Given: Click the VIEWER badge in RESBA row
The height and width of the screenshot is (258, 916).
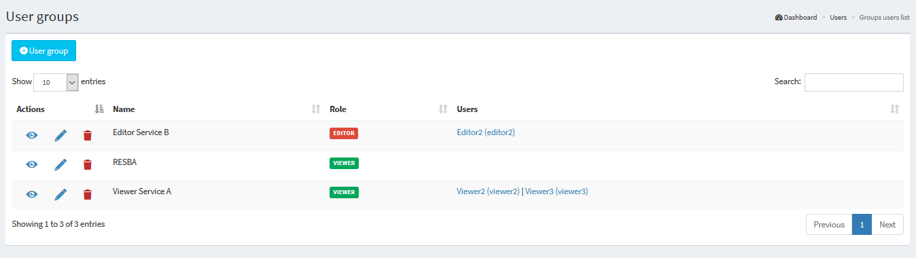Looking at the screenshot, I should click(x=344, y=163).
